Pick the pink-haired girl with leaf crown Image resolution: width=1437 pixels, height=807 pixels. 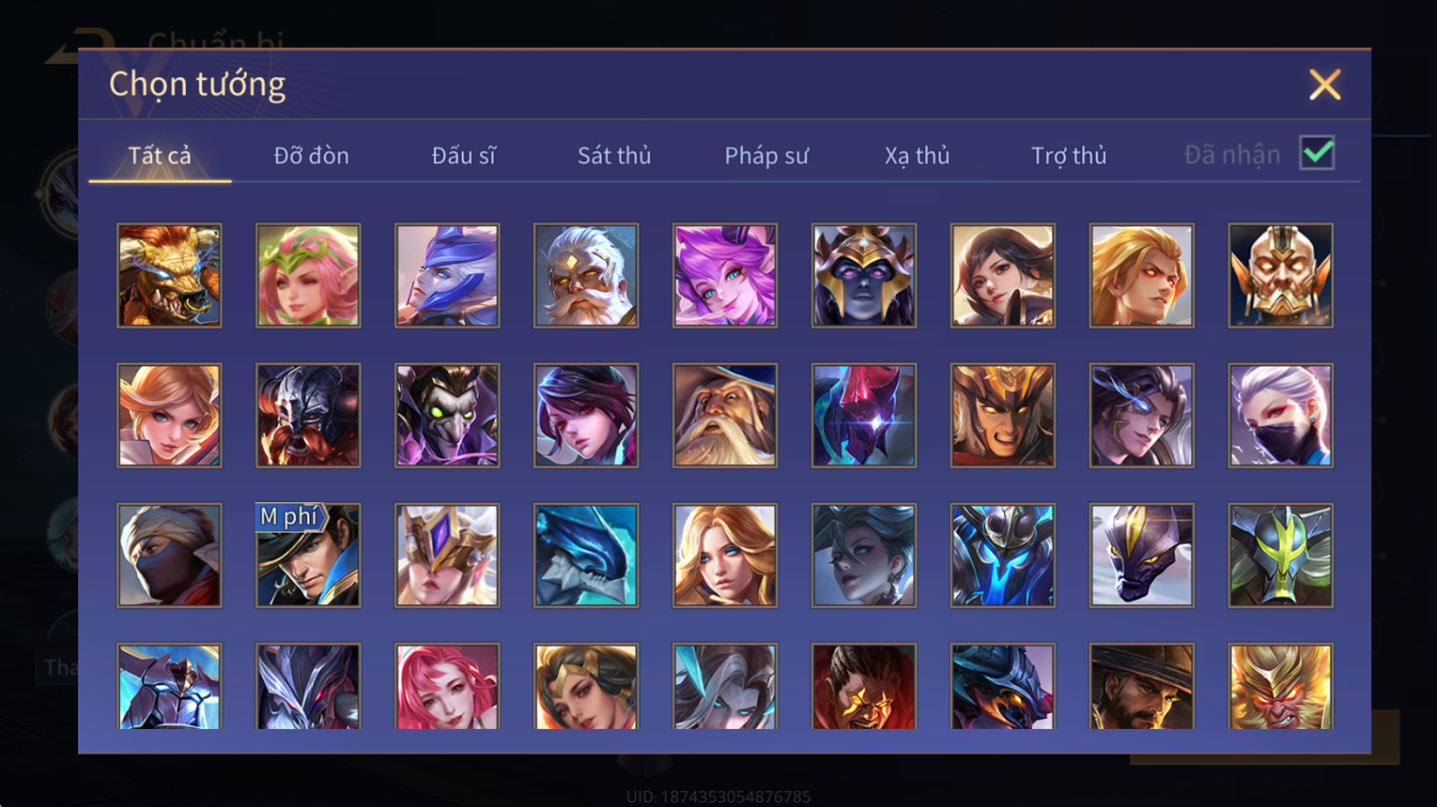(x=308, y=275)
